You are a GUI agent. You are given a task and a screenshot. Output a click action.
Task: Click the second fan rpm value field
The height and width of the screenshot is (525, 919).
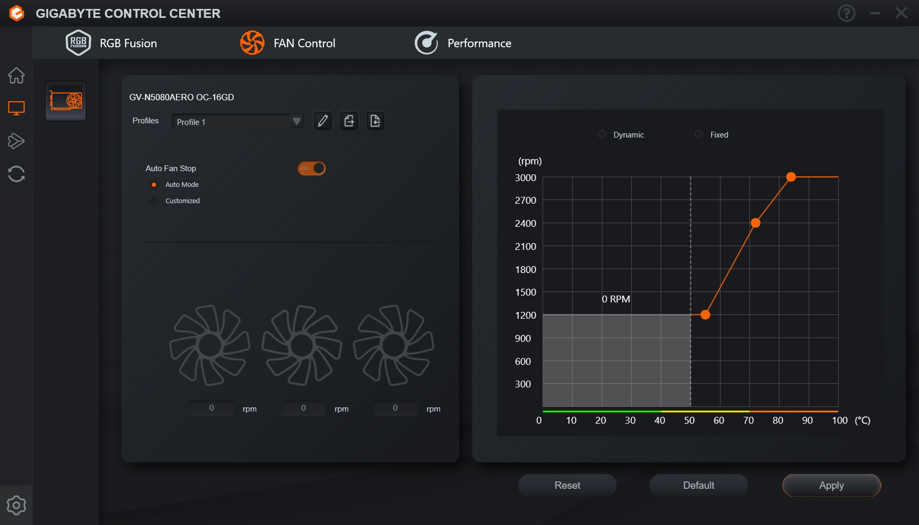pos(304,408)
